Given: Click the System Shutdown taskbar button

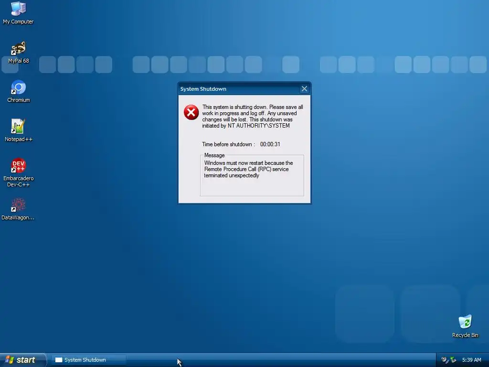Looking at the screenshot, I should [88, 360].
